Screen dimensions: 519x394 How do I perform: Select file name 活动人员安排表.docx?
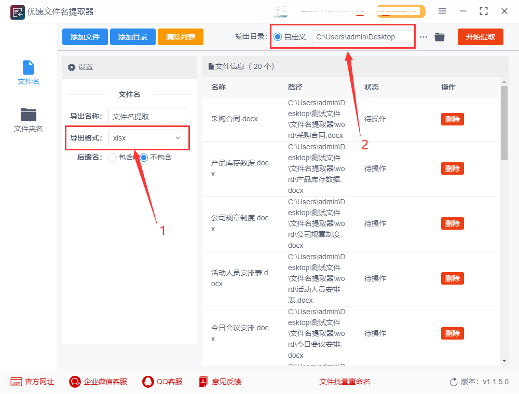point(240,278)
